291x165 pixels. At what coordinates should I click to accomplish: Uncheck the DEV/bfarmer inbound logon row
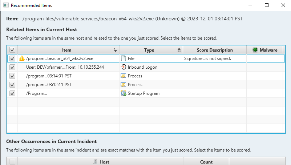(x=12, y=67)
